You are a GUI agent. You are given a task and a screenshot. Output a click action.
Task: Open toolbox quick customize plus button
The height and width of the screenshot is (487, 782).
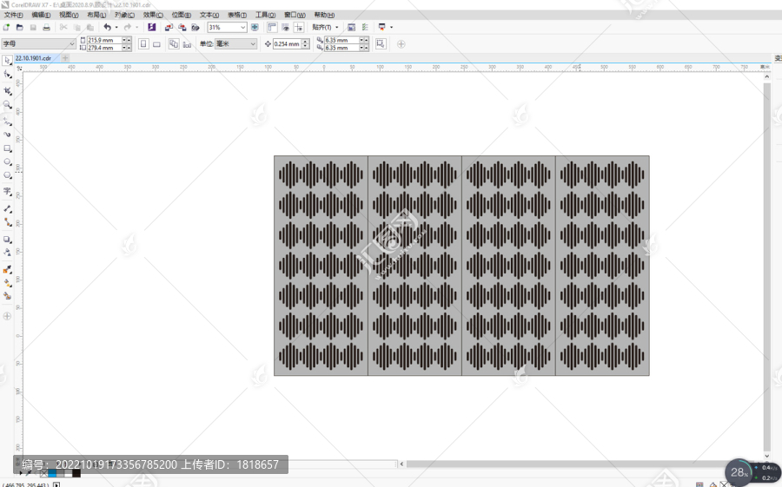7,316
